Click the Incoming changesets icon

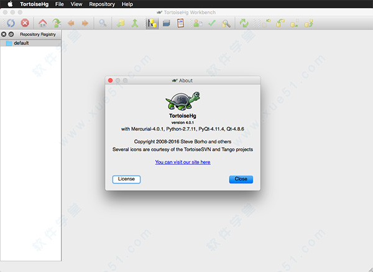tap(266, 23)
